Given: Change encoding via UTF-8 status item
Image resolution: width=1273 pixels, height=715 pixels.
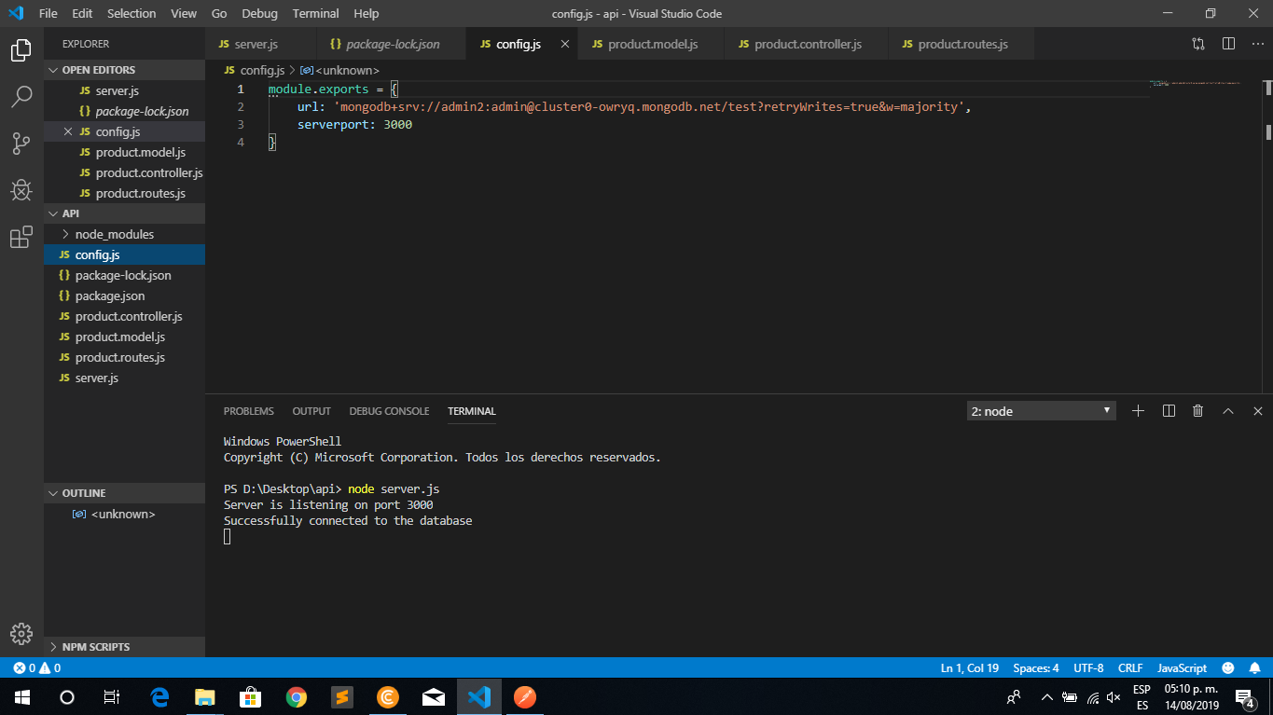Looking at the screenshot, I should click(x=1088, y=667).
